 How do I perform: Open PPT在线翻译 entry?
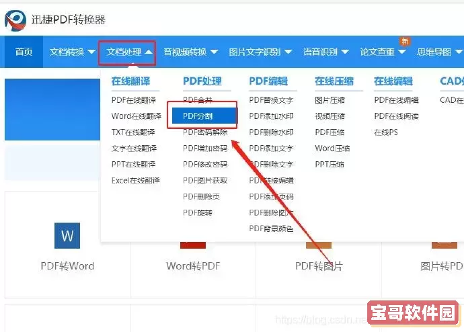pos(133,164)
